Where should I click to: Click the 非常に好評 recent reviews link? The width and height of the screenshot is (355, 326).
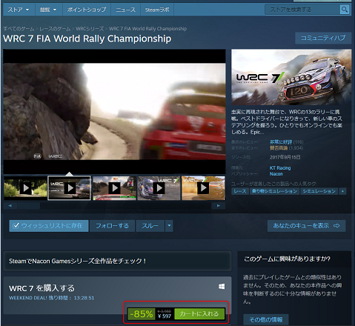281,142
